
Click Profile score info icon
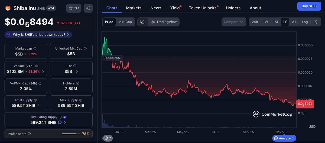tap(29, 134)
